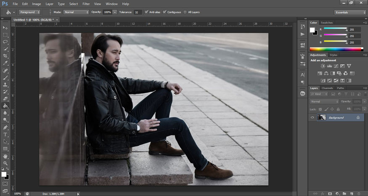This screenshot has width=368, height=196.
Task: Add a Brightness/Contrast adjustment
Action: pyautogui.click(x=323, y=66)
